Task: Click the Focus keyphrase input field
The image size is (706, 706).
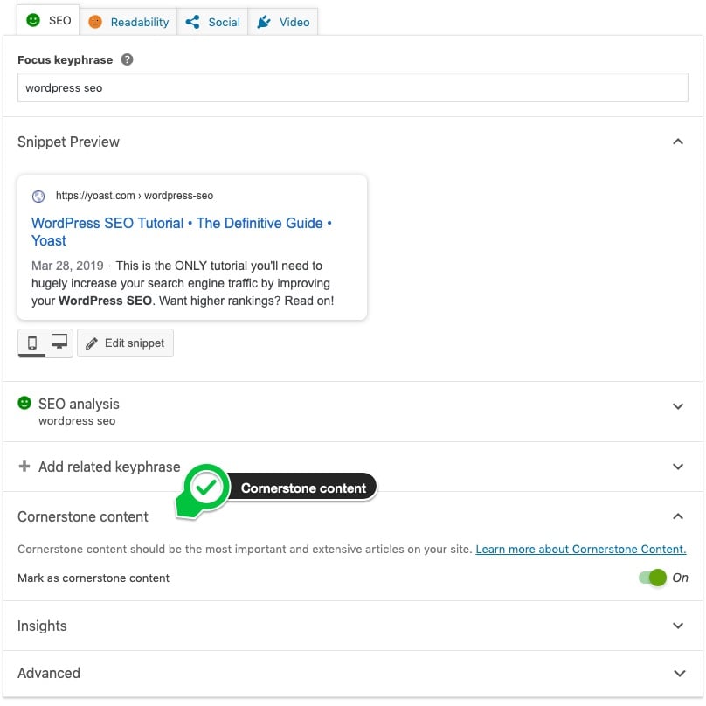Action: (x=352, y=88)
